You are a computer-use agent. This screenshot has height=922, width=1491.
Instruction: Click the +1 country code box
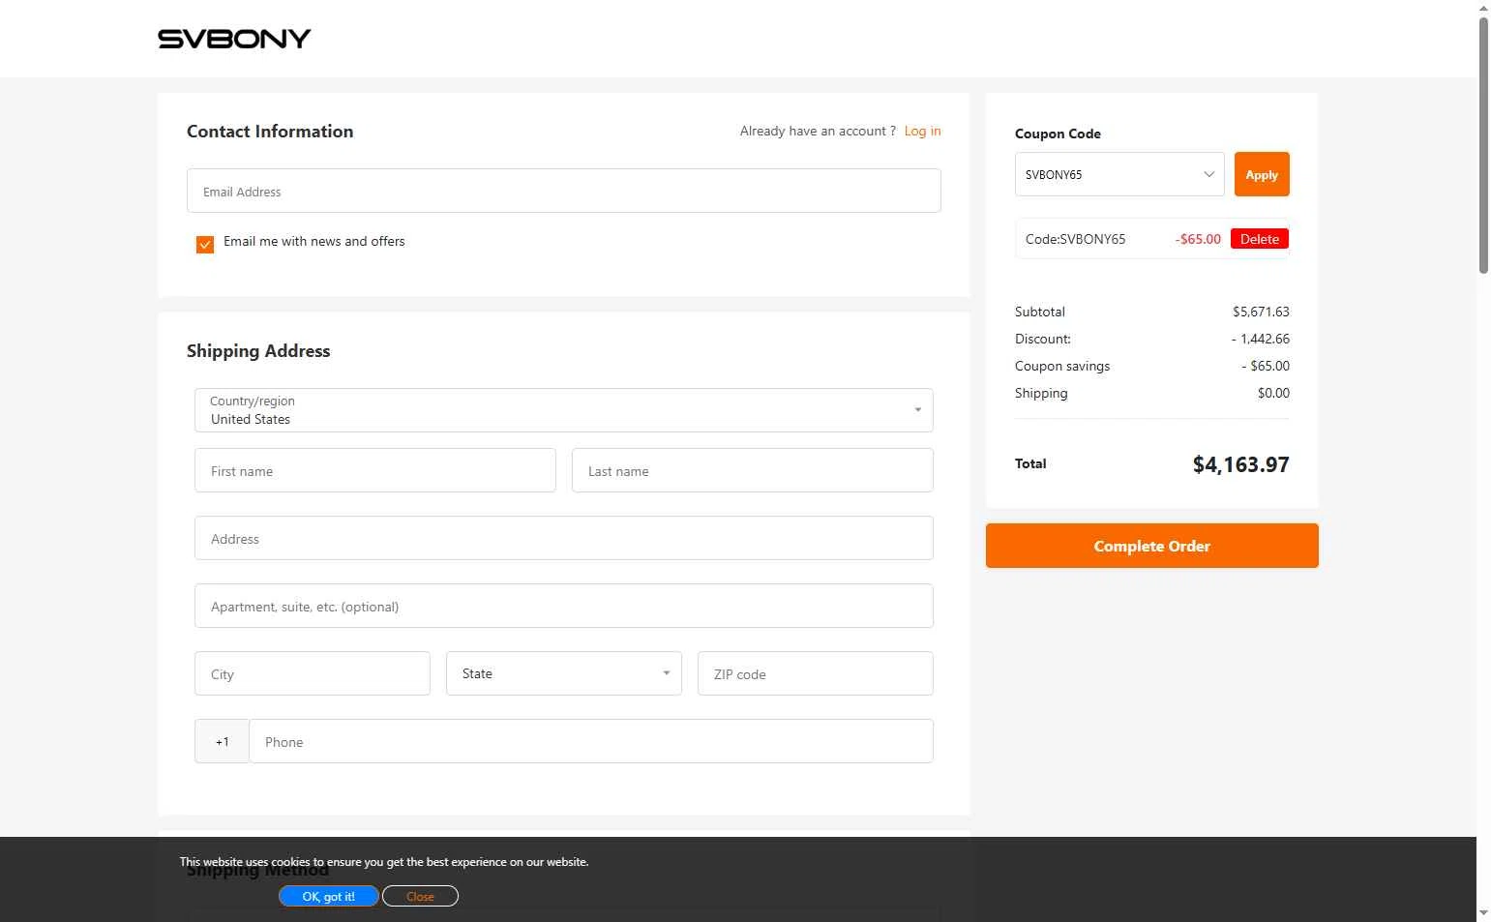pos(222,741)
